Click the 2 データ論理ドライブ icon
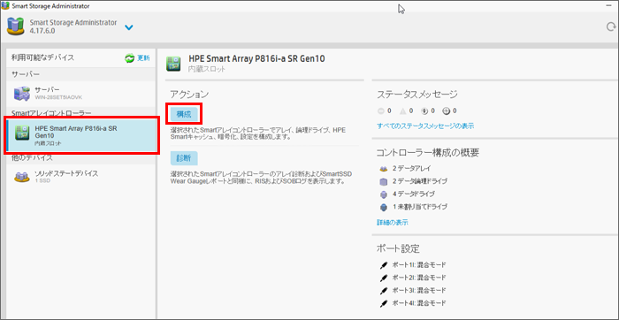 (383, 181)
